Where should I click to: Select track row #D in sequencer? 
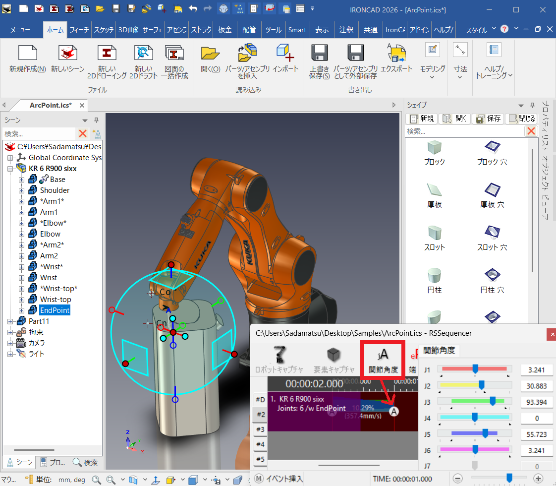click(x=260, y=400)
